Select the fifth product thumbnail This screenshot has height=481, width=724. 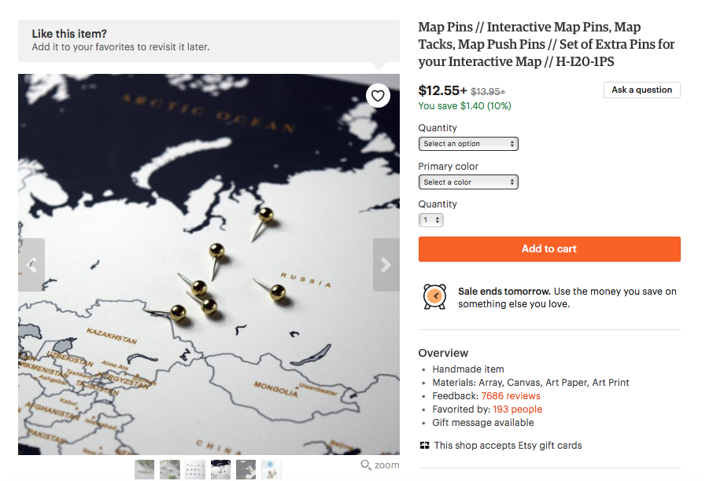[x=246, y=469]
